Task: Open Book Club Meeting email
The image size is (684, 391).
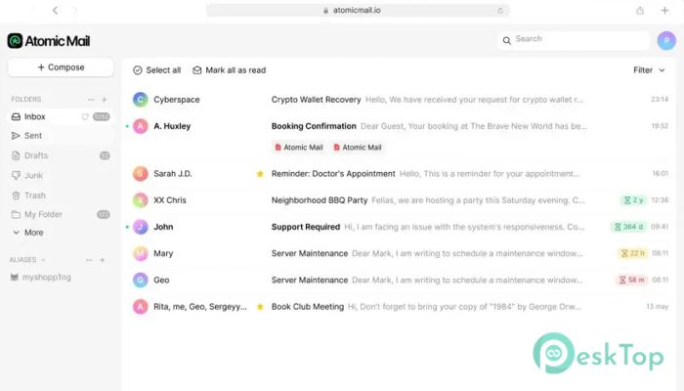Action: tap(400, 307)
